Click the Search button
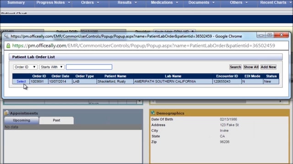 (235, 67)
